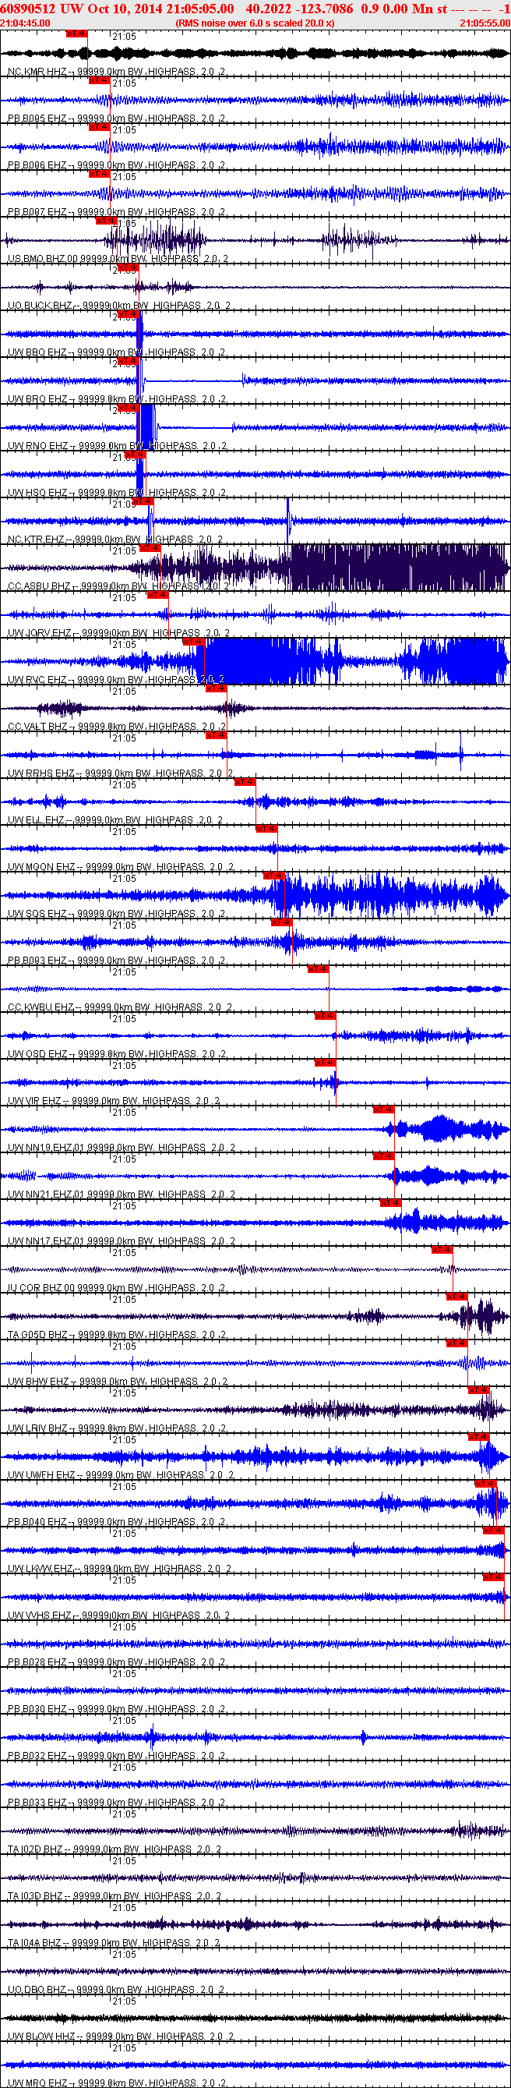Image resolution: width=511 pixels, height=2088 pixels.
Task: Select the PB.B005.EHZ station label
Action: [x=117, y=119]
